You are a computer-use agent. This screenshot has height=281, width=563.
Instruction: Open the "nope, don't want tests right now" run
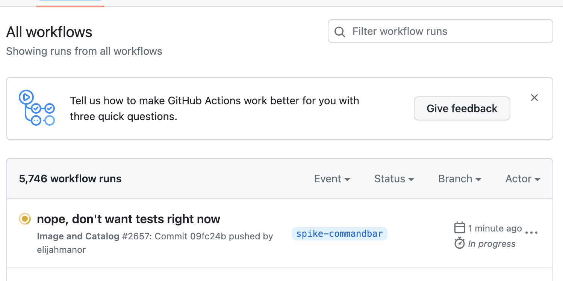pyautogui.click(x=129, y=219)
